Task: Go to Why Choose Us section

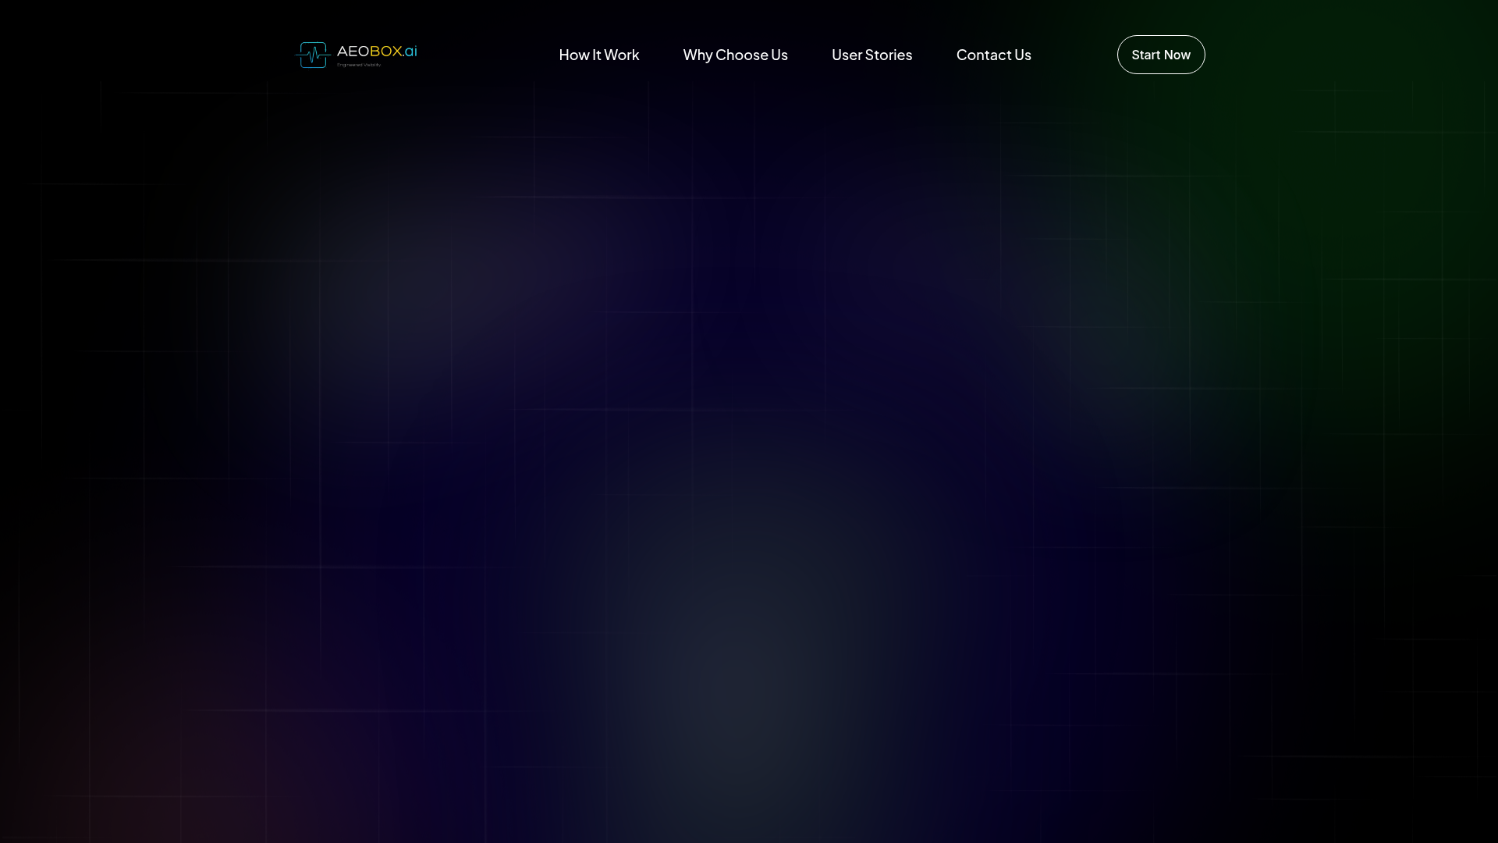Action: (735, 55)
